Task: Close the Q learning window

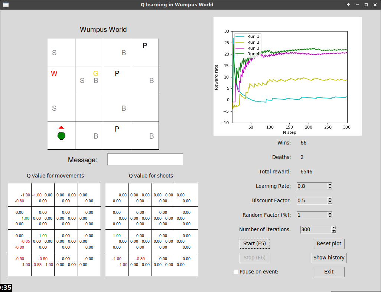Action: coord(375,4)
